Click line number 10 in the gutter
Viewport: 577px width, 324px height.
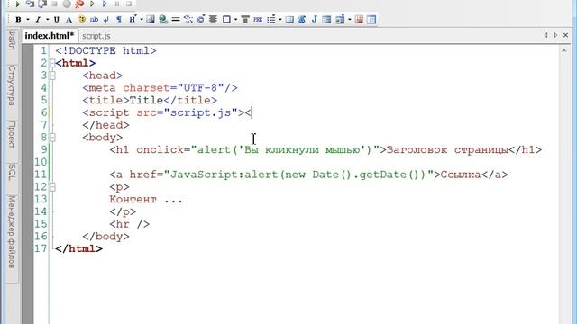click(41, 162)
